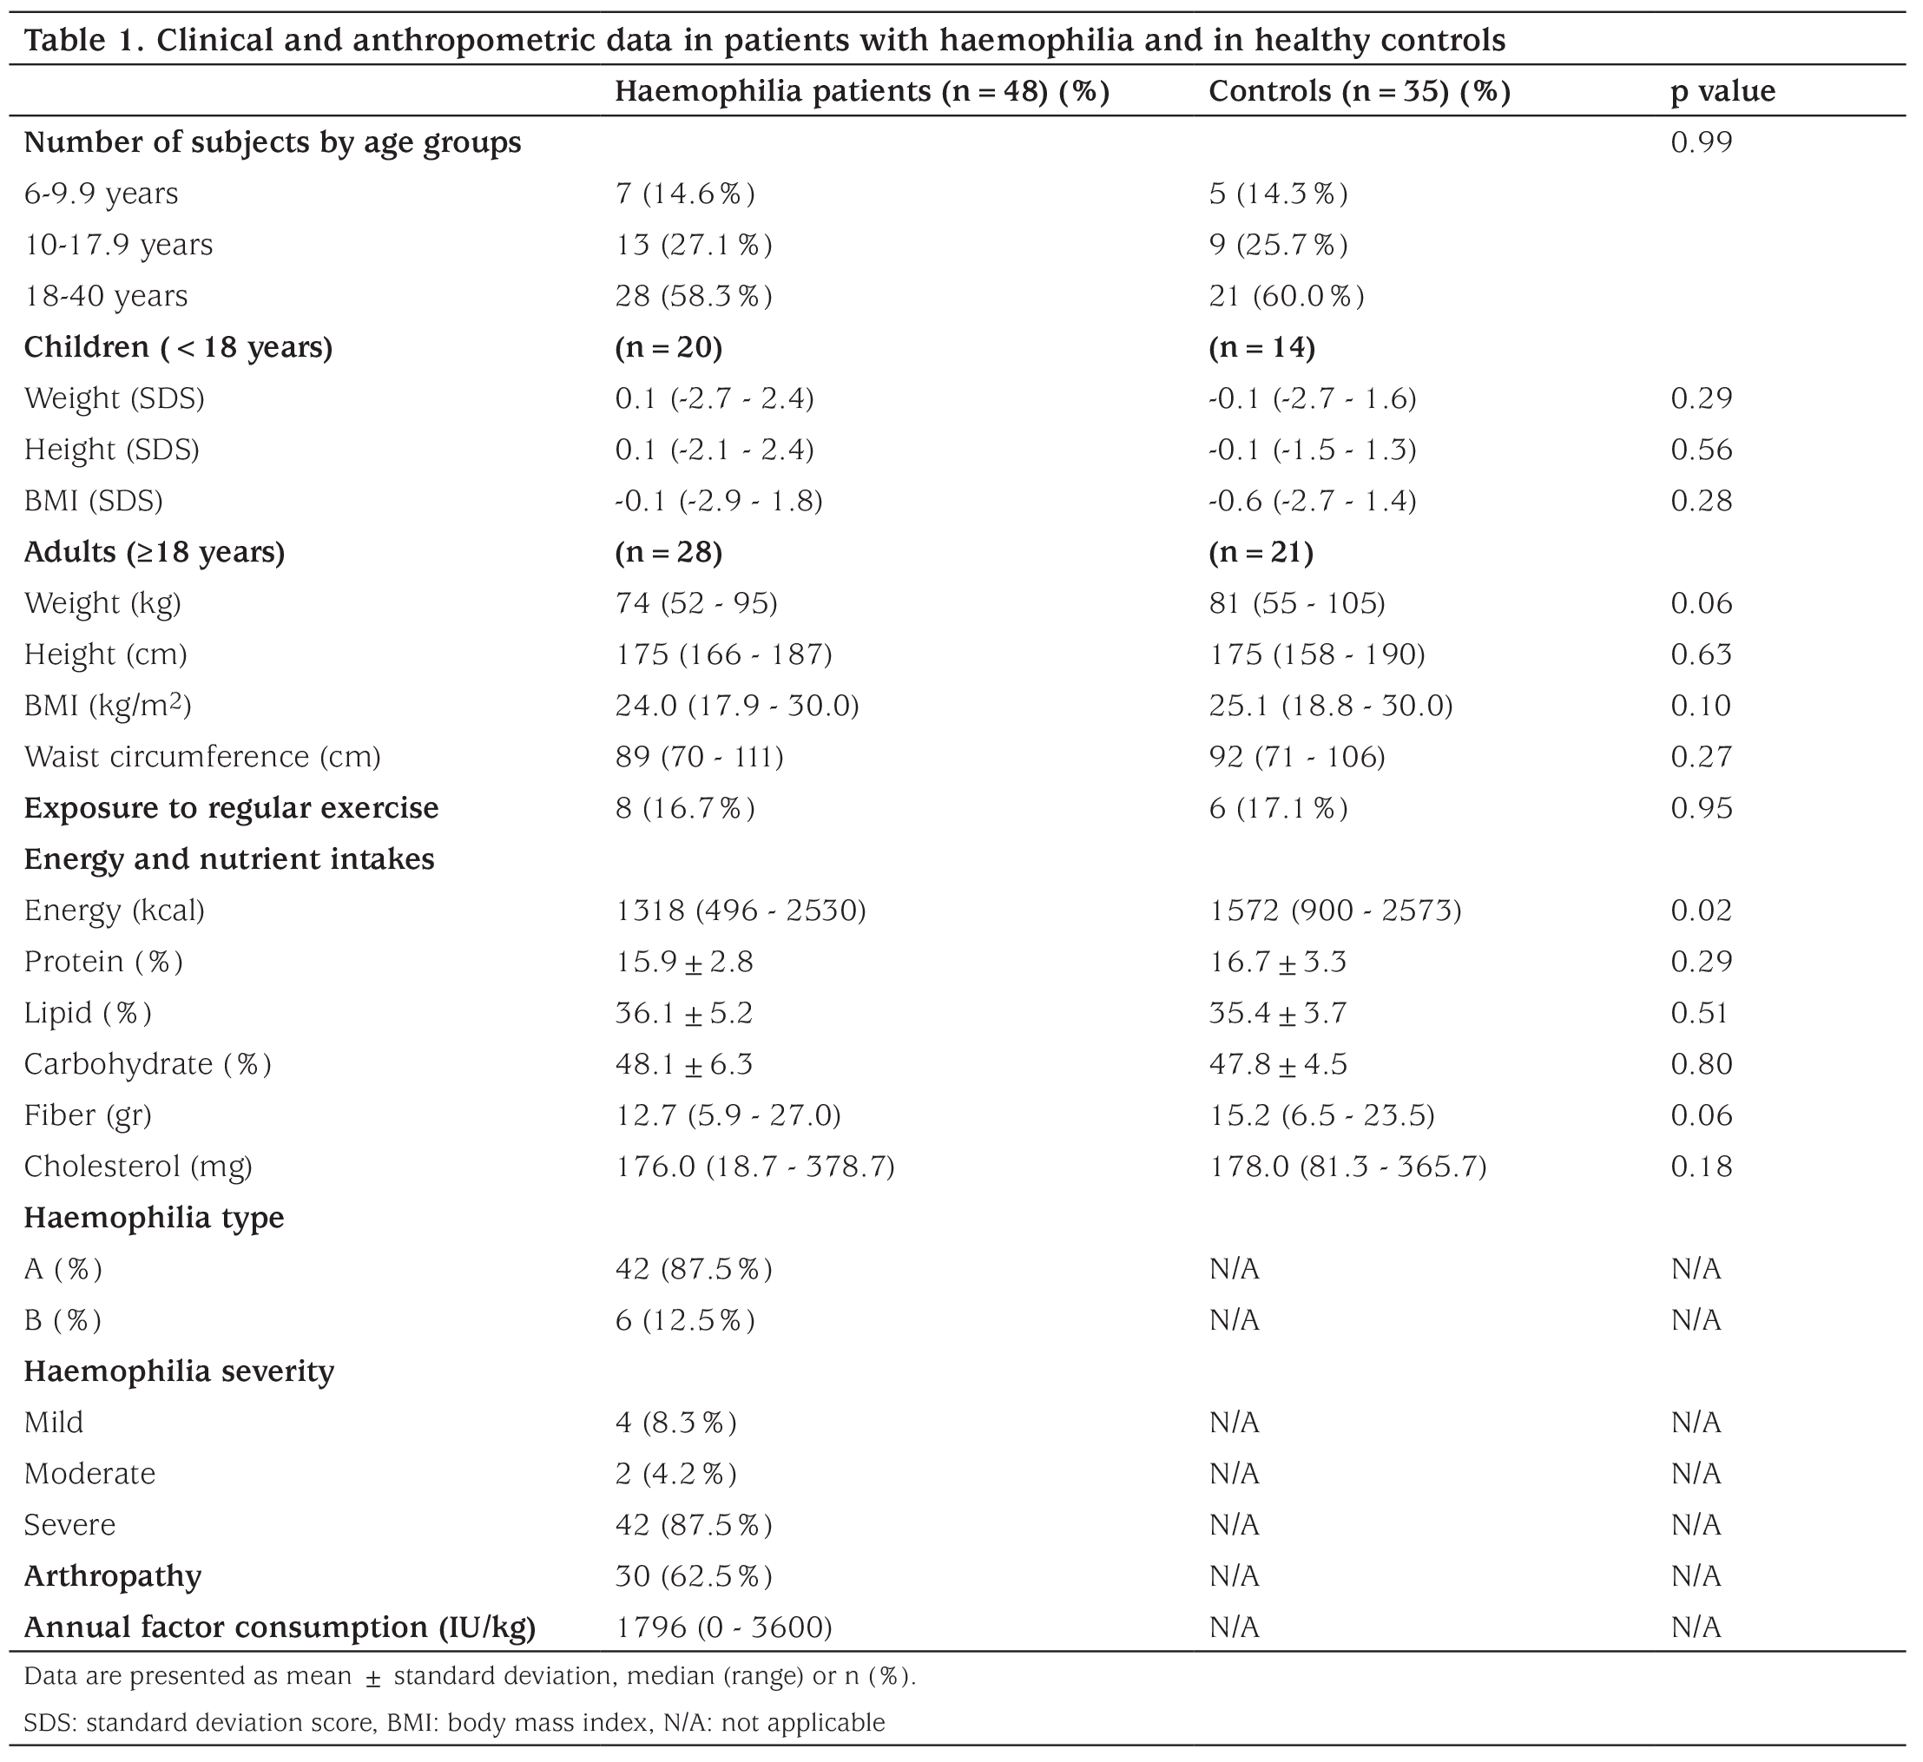Click the 'Haemophilia type' heading

(154, 1219)
